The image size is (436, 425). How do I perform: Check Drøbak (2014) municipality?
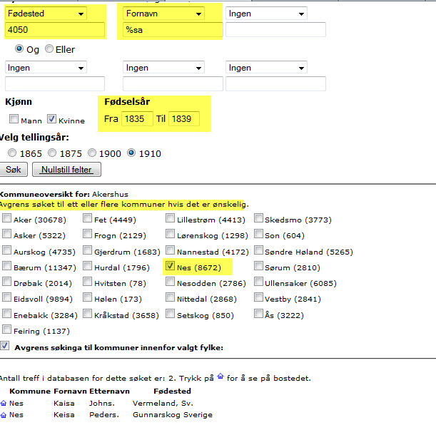click(6, 282)
